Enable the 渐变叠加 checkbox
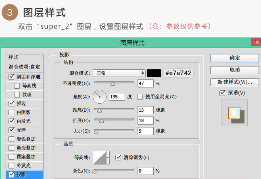 (x=11, y=148)
